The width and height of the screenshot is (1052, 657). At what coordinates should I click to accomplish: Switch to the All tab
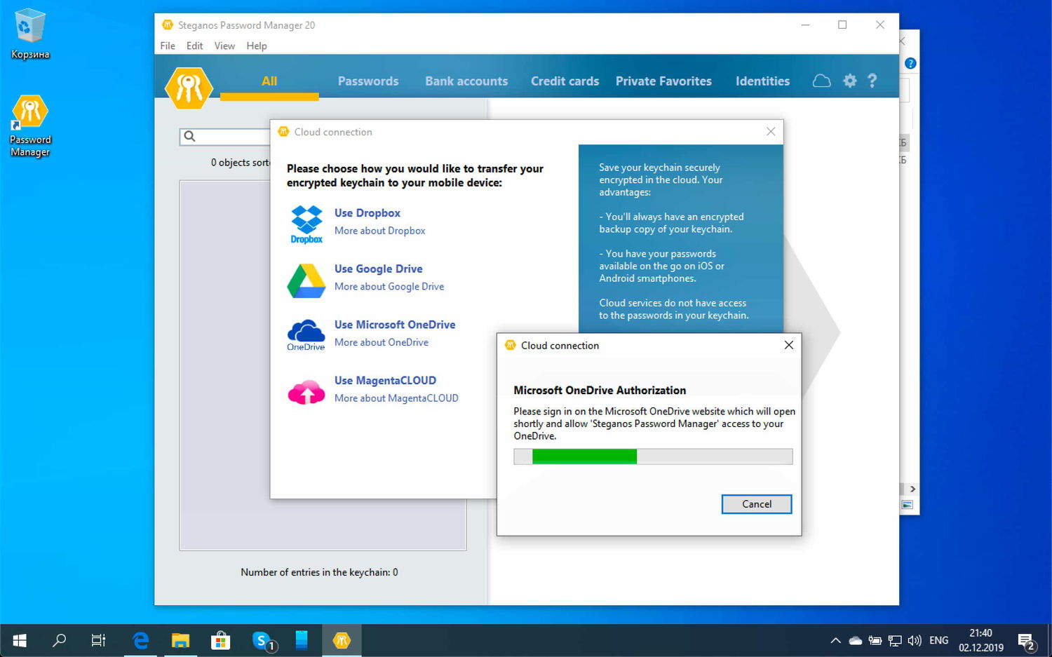click(x=269, y=81)
